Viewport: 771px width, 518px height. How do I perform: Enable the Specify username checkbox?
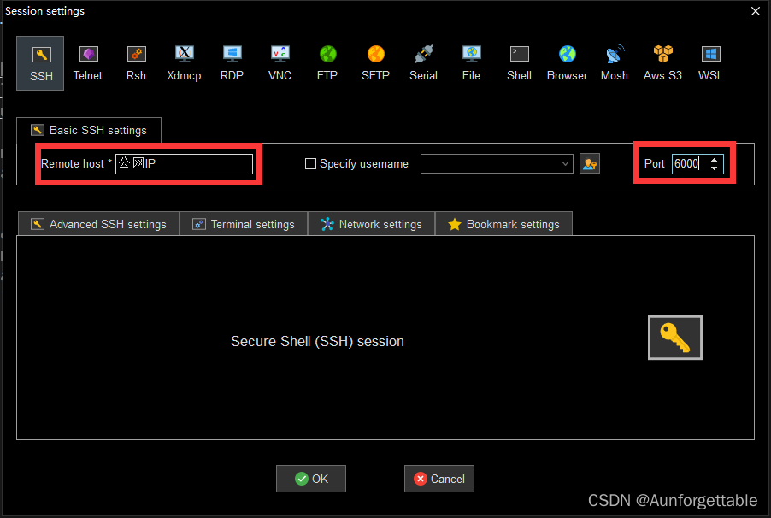click(x=310, y=164)
